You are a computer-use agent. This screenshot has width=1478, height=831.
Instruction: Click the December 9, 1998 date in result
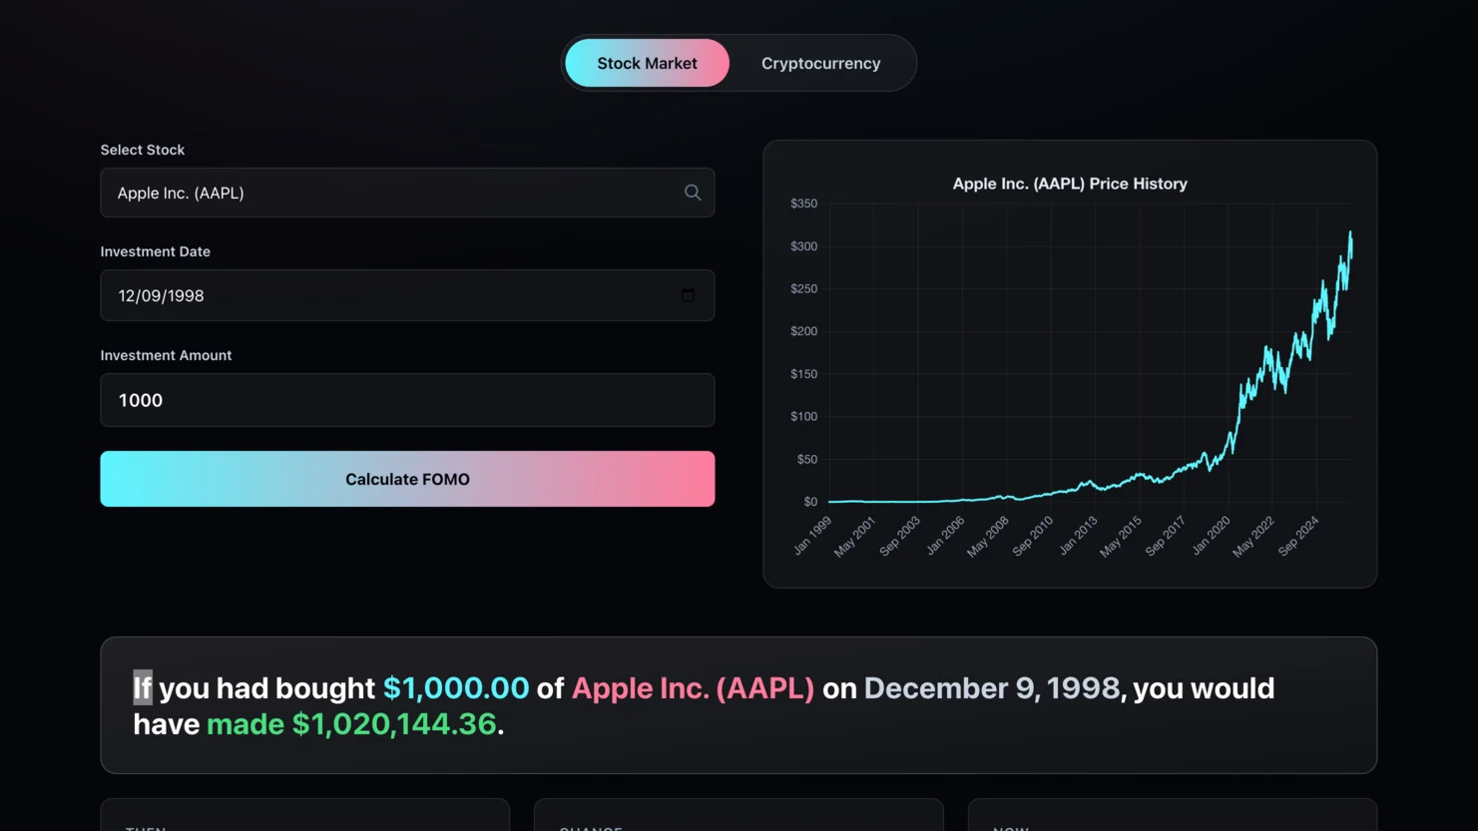[992, 688]
